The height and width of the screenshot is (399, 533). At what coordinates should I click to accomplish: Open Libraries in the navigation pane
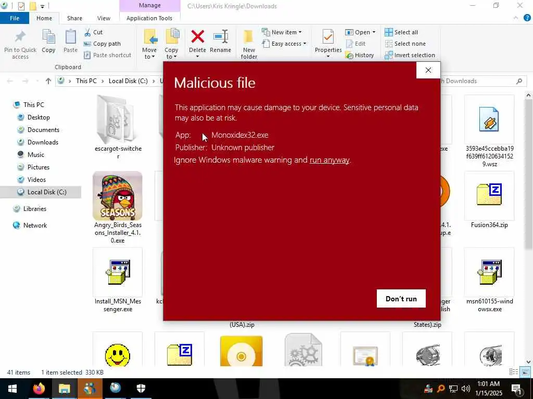(x=35, y=209)
